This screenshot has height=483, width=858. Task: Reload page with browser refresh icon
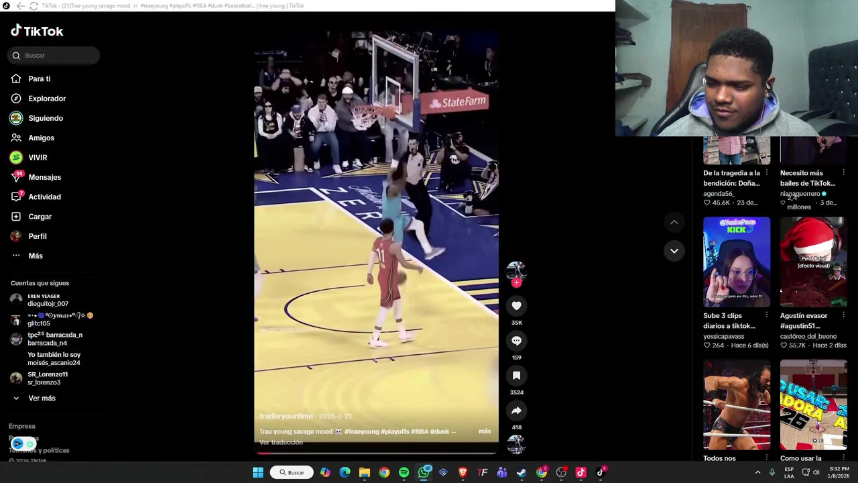pyautogui.click(x=34, y=5)
